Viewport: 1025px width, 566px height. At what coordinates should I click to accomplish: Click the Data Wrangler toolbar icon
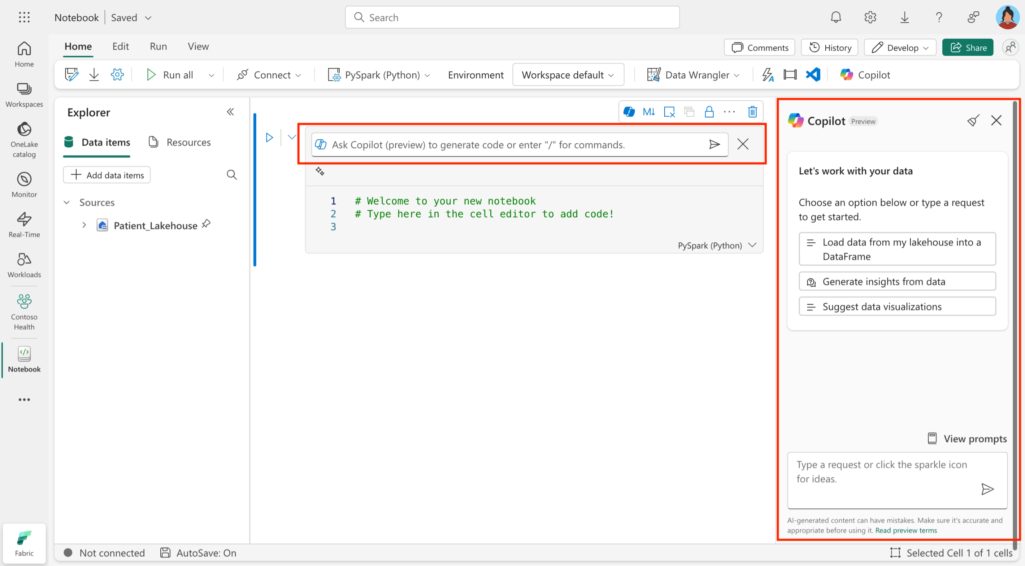[x=653, y=75]
